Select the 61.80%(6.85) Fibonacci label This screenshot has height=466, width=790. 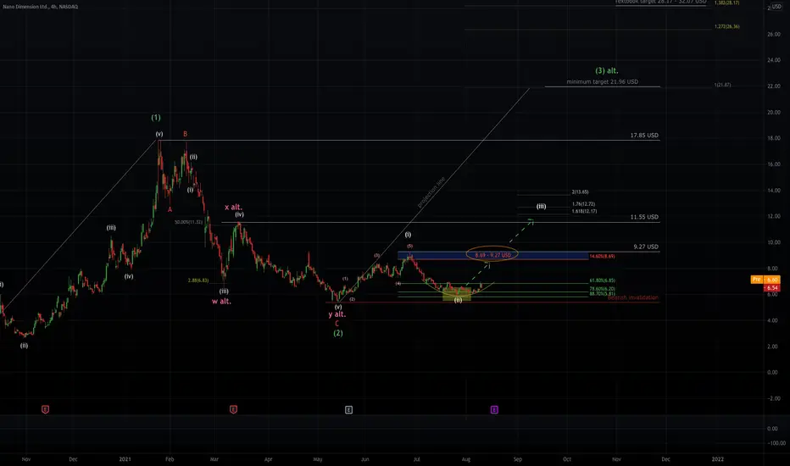pyautogui.click(x=602, y=280)
